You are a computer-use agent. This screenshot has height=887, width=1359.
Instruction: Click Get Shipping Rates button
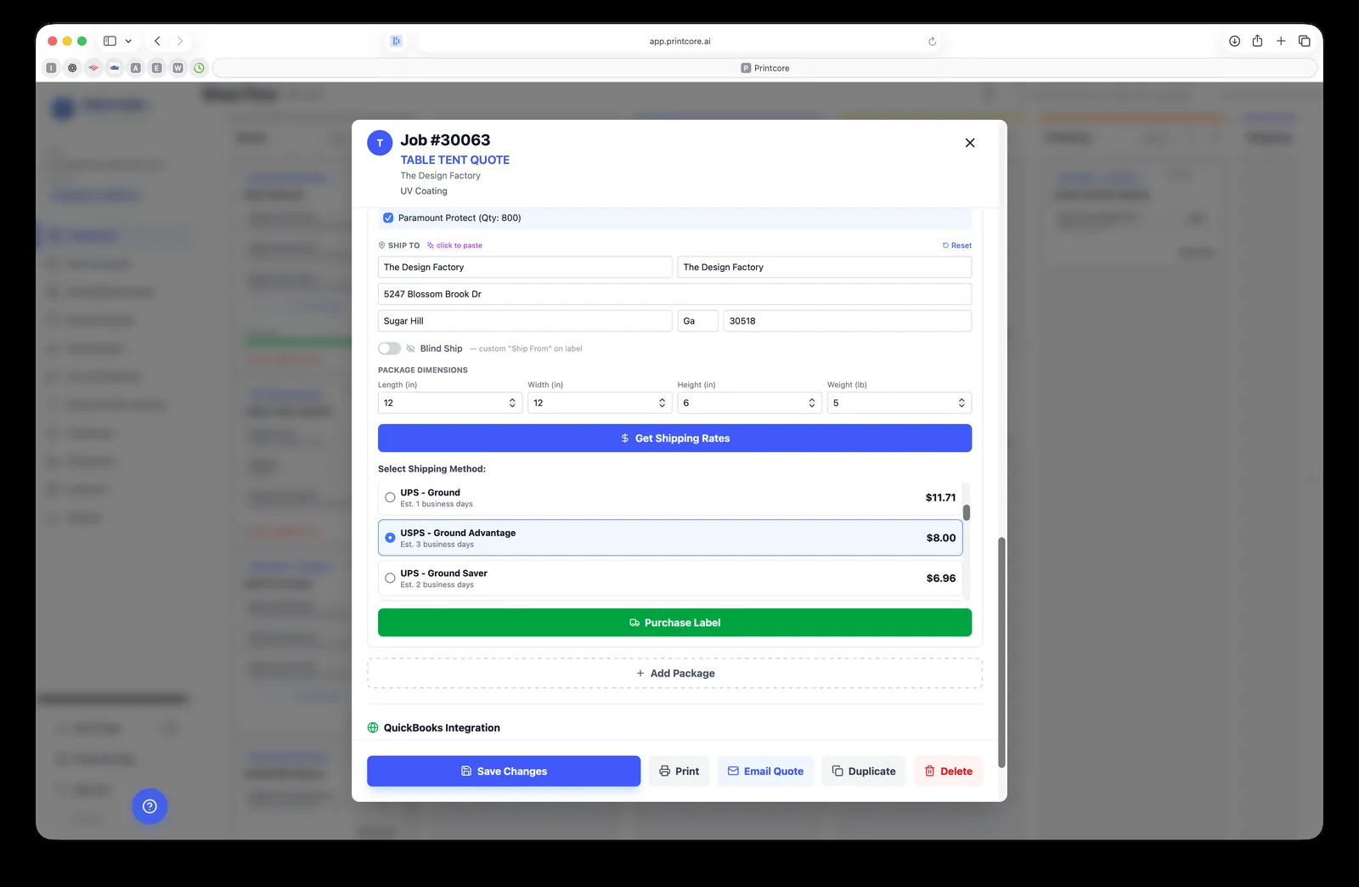point(674,438)
